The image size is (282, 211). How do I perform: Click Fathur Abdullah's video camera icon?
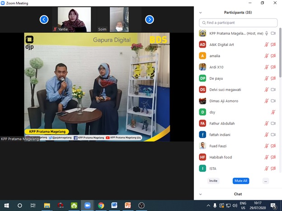click(x=273, y=124)
